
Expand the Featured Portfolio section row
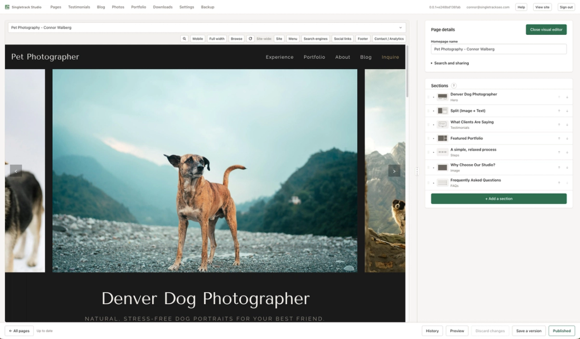(433, 138)
